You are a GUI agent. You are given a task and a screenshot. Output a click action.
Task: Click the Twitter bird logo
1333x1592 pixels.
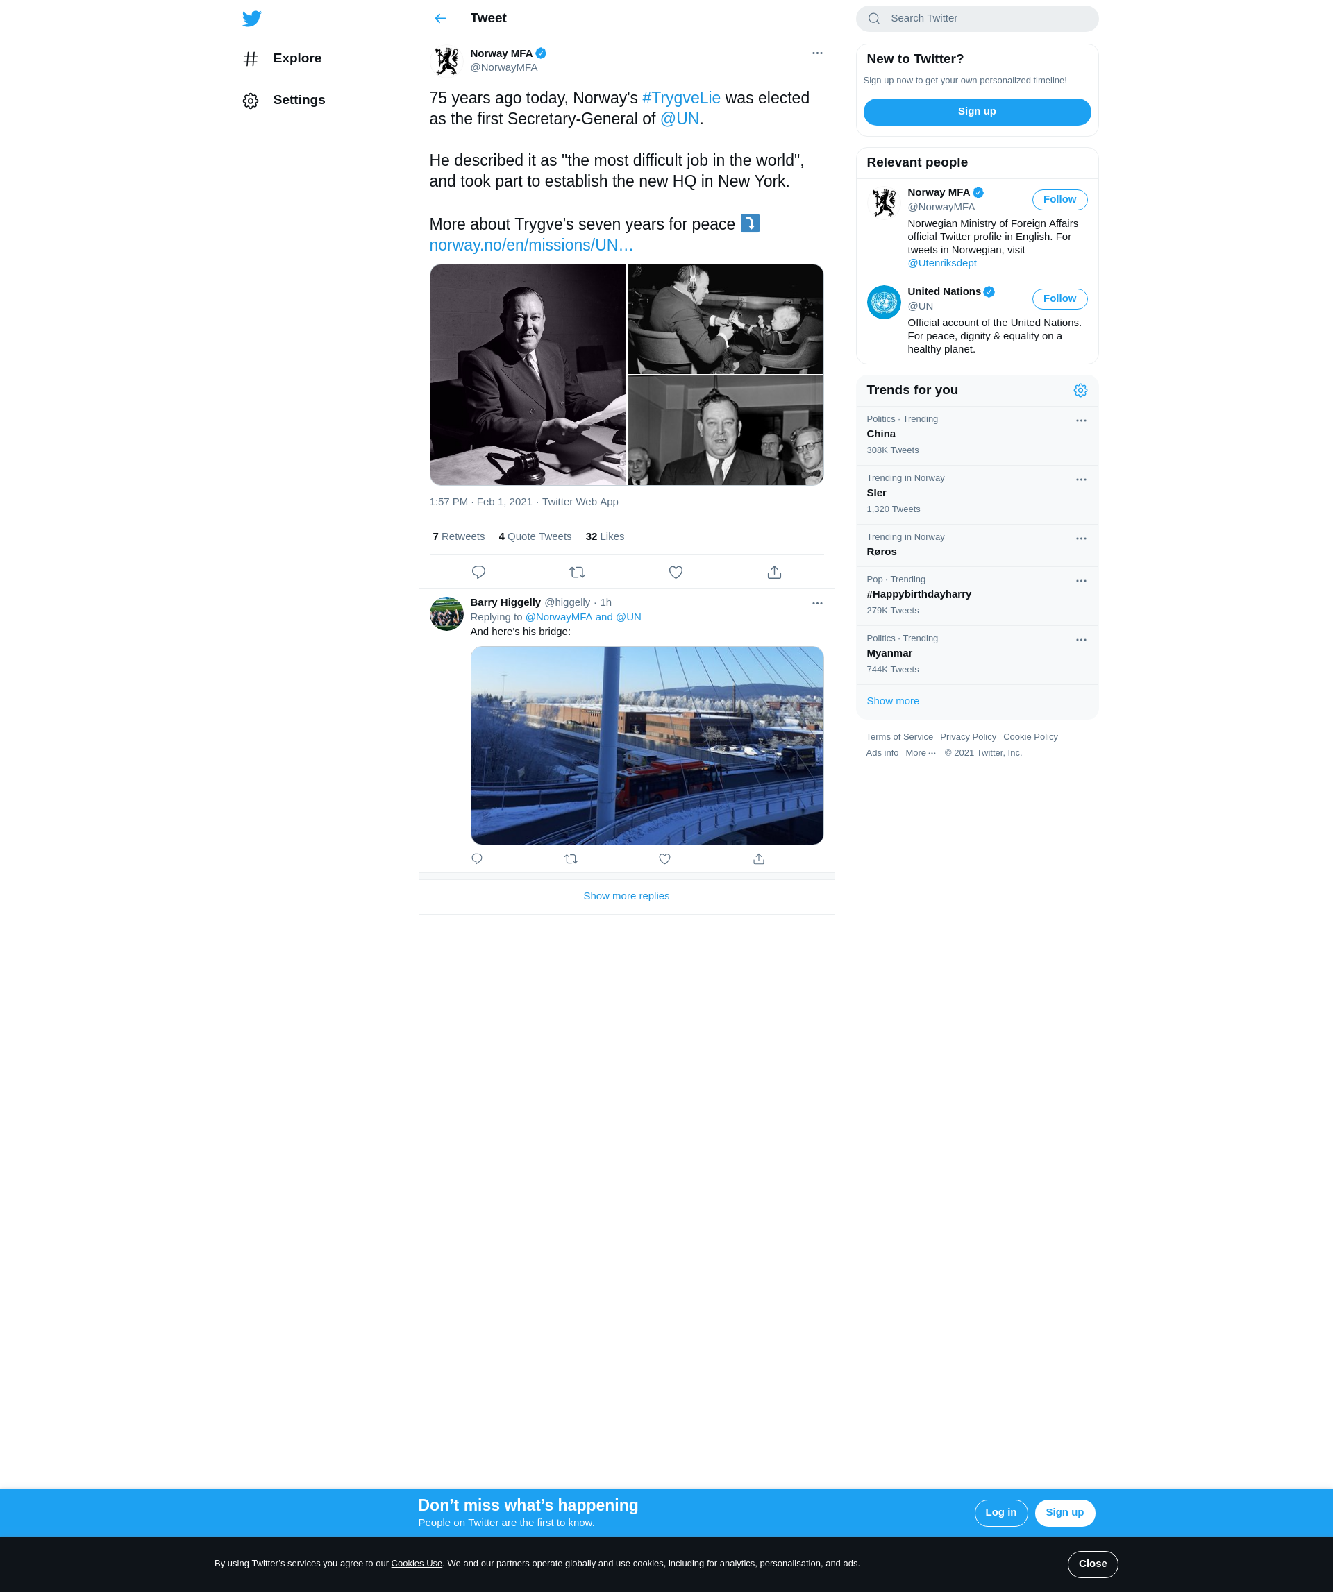252,18
